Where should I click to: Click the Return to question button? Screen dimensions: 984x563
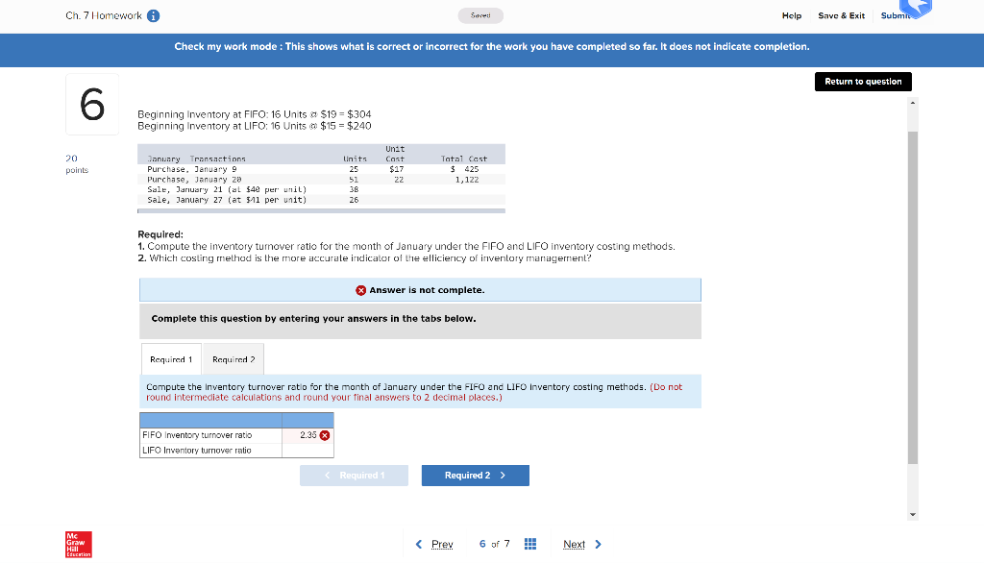pyautogui.click(x=862, y=82)
